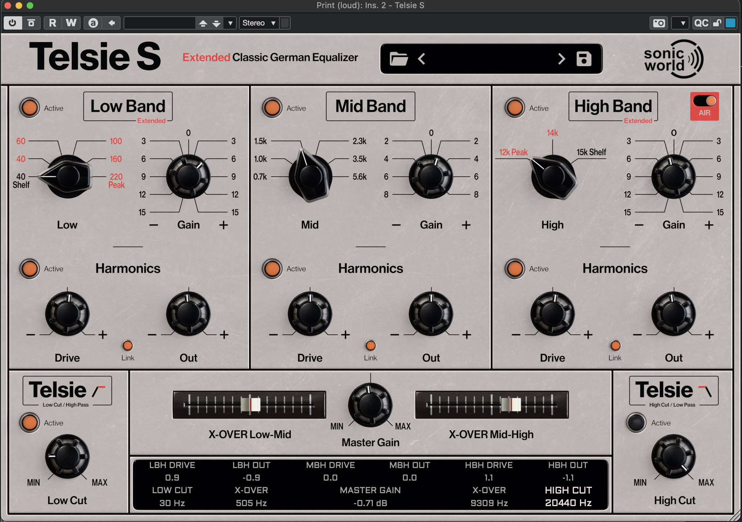Toggle the AIR switch in High Band
The height and width of the screenshot is (522, 742).
coord(704,101)
